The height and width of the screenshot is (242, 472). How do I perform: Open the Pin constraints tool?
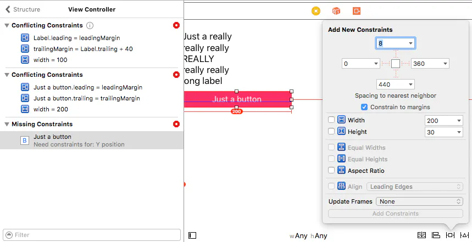pyautogui.click(x=451, y=235)
